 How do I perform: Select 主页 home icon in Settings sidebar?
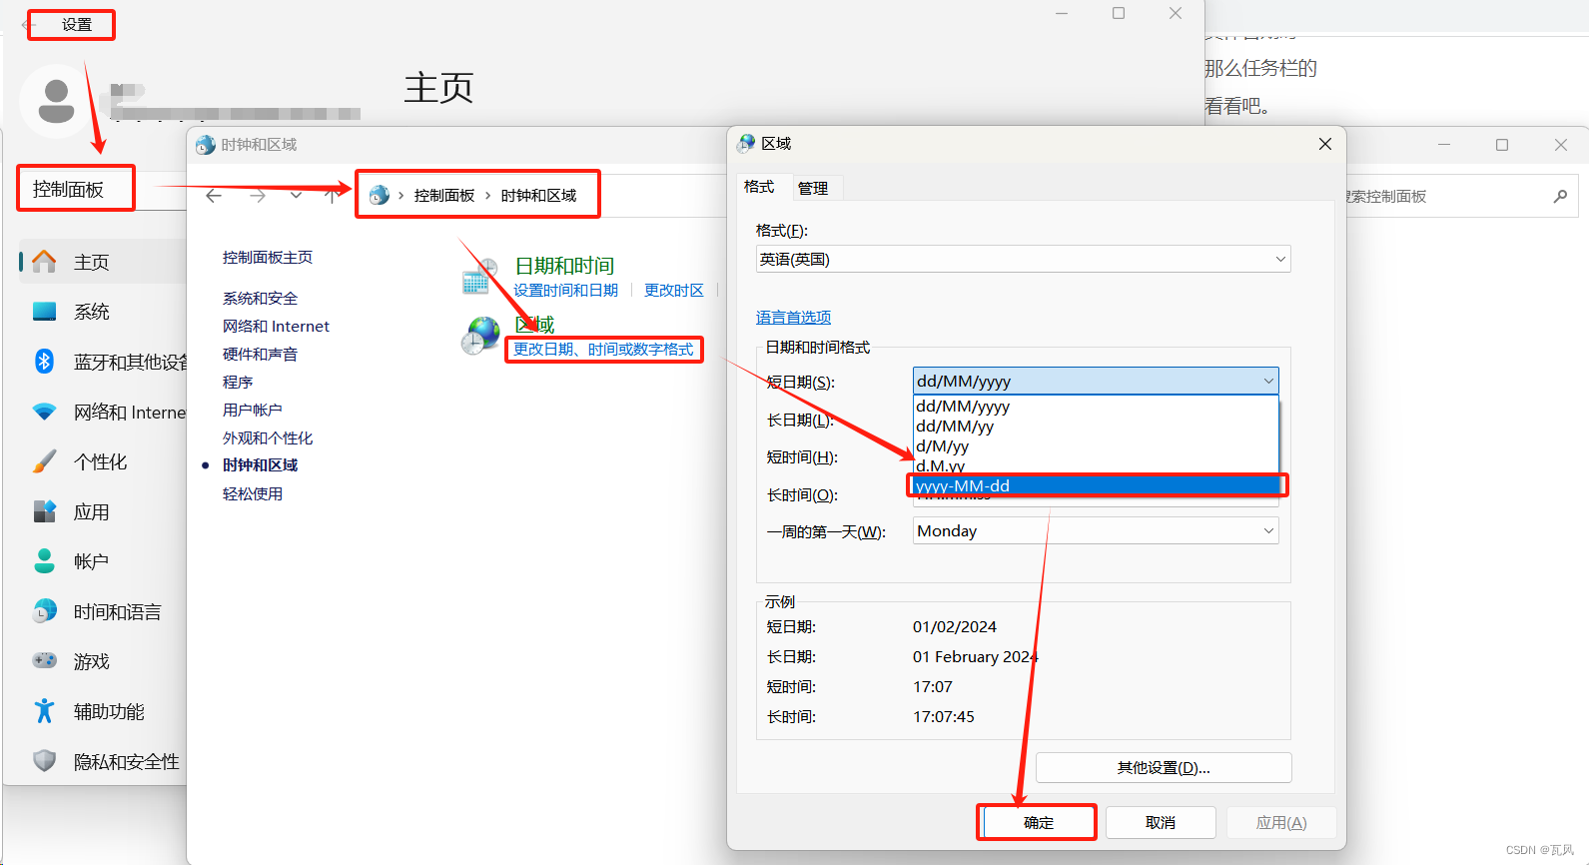coord(44,262)
